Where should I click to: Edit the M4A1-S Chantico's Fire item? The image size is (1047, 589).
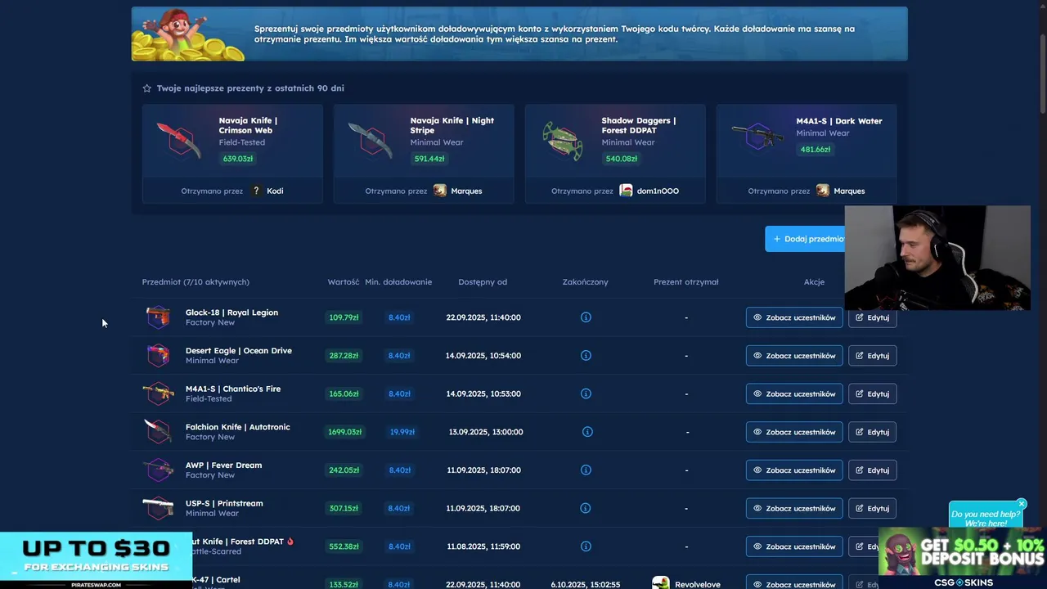click(x=872, y=393)
